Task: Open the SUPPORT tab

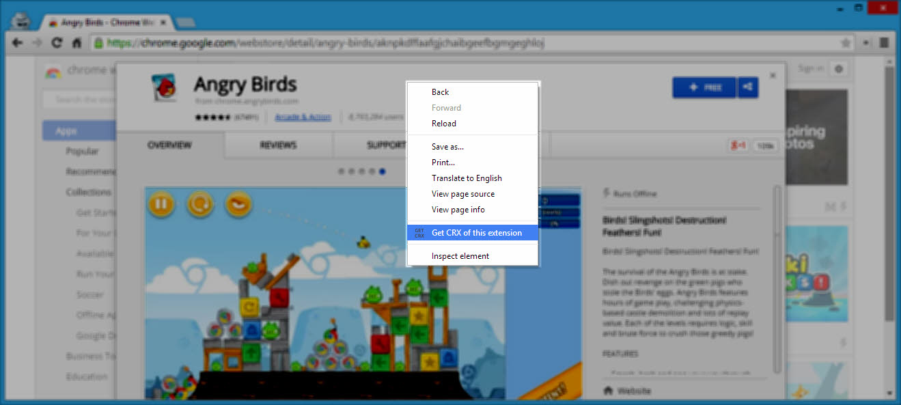Action: tap(384, 145)
